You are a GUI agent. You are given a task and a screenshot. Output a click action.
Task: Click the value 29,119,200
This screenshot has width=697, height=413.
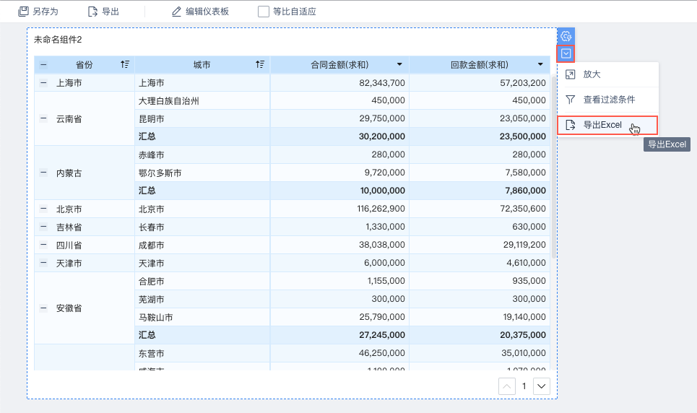tap(524, 245)
